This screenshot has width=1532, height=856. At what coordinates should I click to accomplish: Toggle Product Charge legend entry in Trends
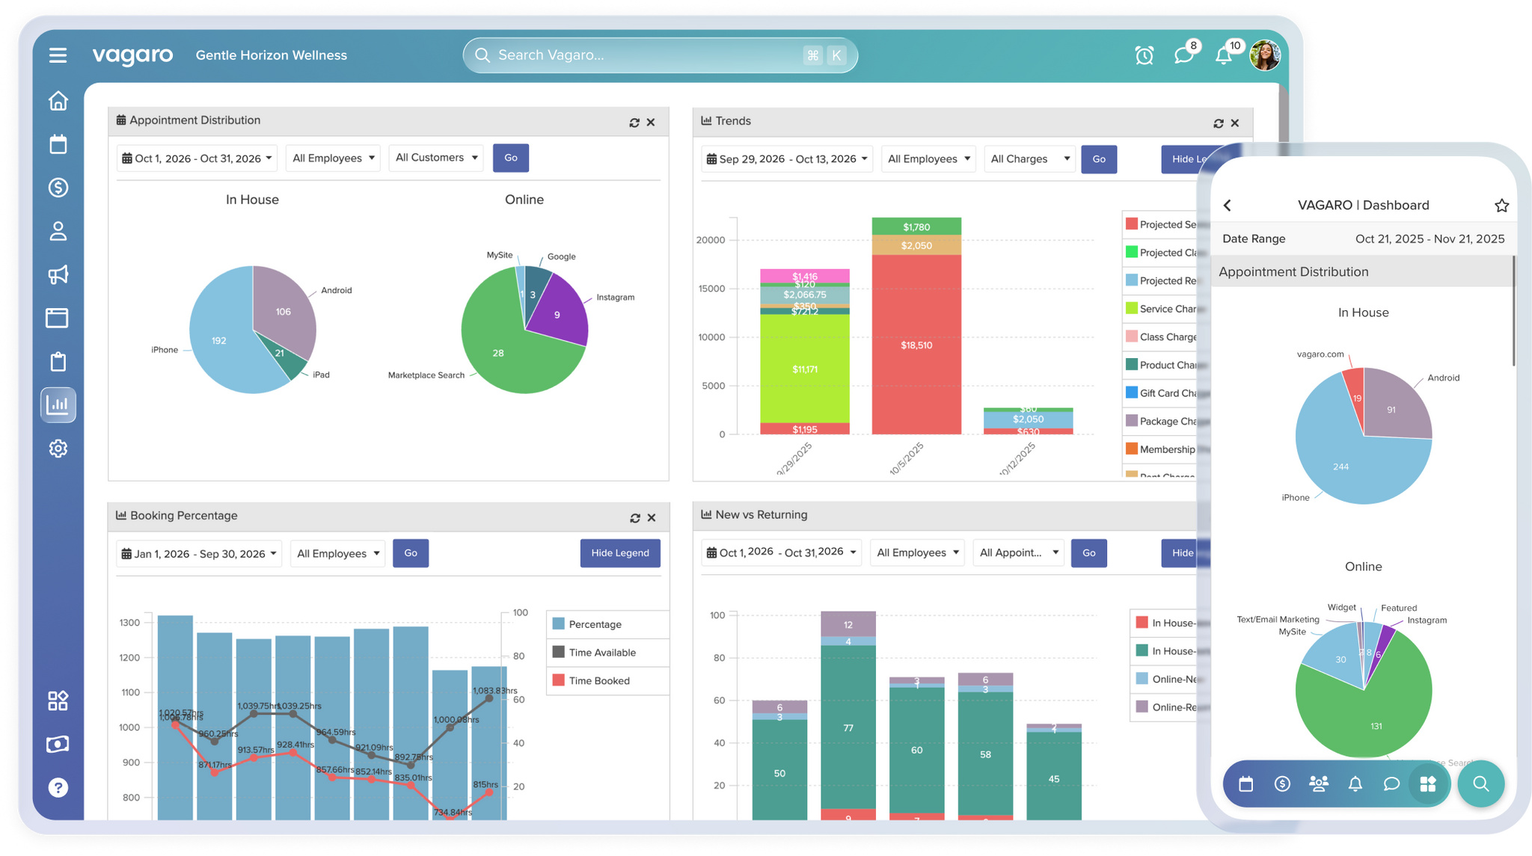point(1161,365)
